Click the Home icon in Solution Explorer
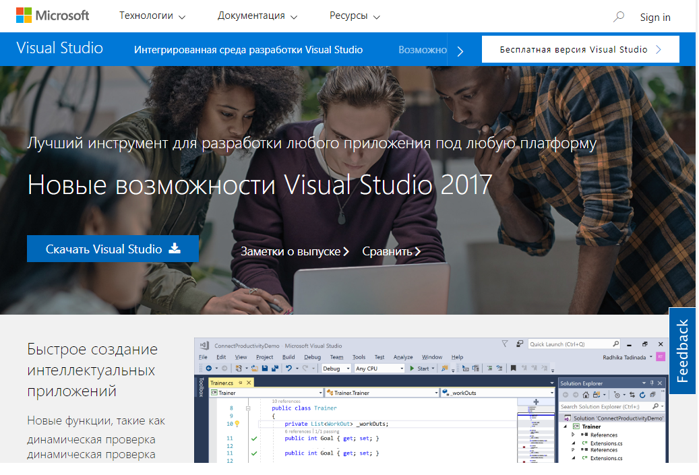 [586, 394]
